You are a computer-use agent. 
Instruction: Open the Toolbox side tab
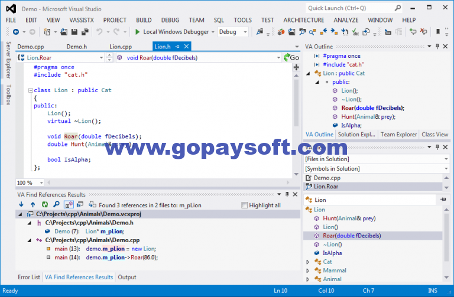point(8,94)
